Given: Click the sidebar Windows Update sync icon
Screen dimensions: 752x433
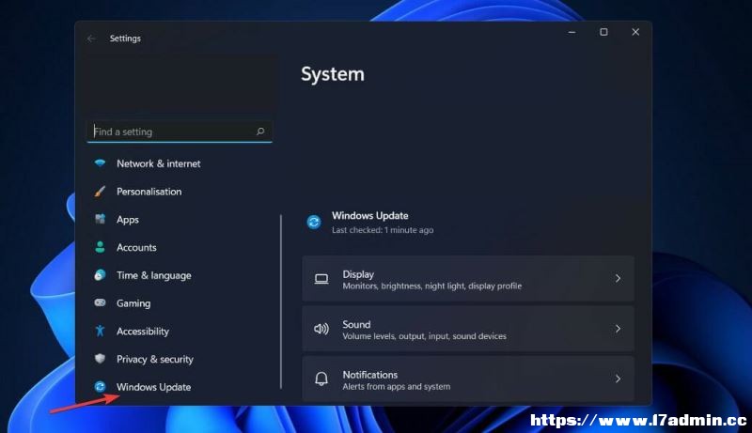Looking at the screenshot, I should [100, 387].
